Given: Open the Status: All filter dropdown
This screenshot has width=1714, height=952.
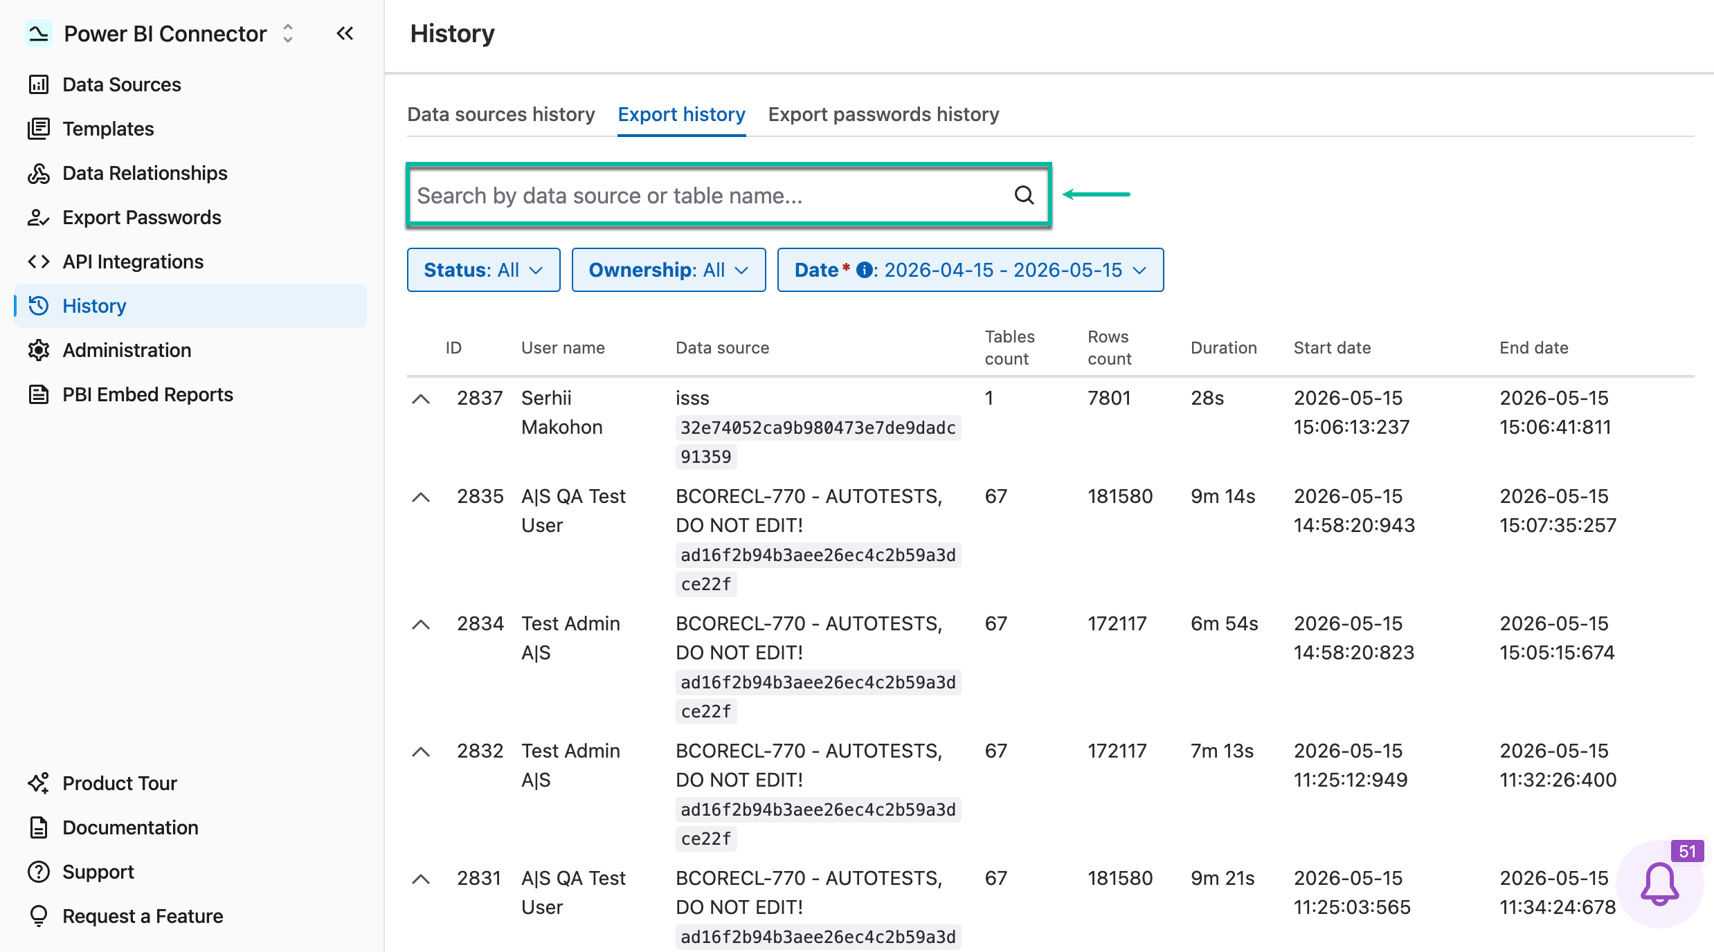Looking at the screenshot, I should (483, 270).
